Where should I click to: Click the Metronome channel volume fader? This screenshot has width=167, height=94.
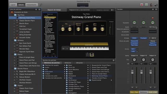point(141,72)
